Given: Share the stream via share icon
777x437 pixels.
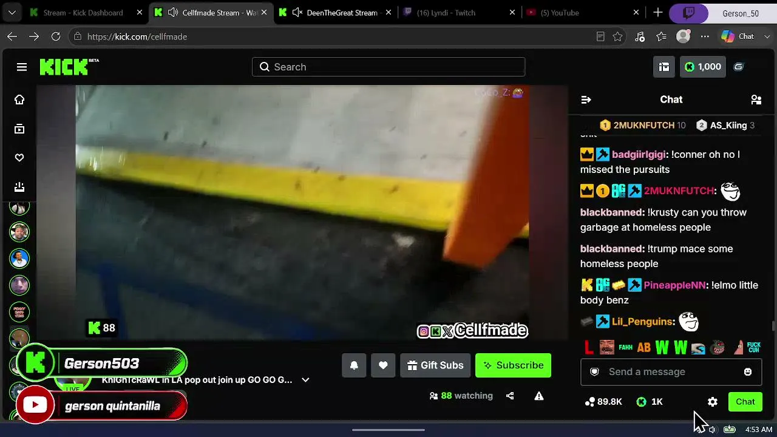Looking at the screenshot, I should tap(510, 396).
